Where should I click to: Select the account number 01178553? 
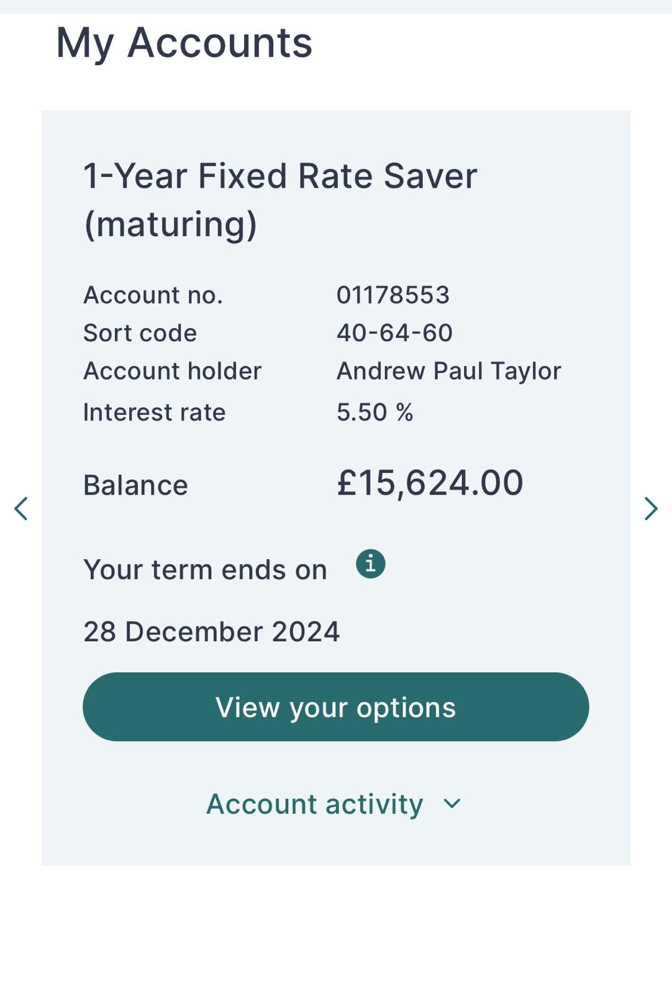tap(393, 295)
